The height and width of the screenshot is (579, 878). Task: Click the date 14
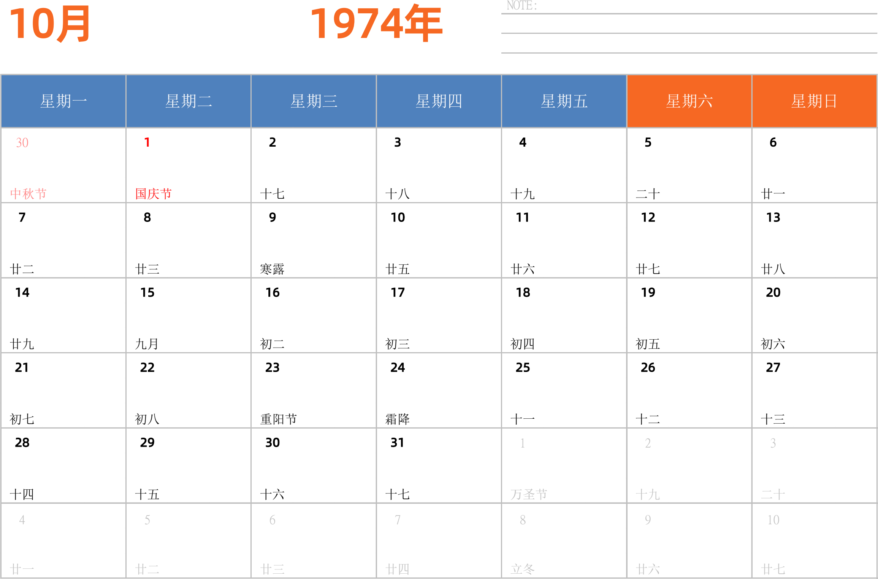22,292
